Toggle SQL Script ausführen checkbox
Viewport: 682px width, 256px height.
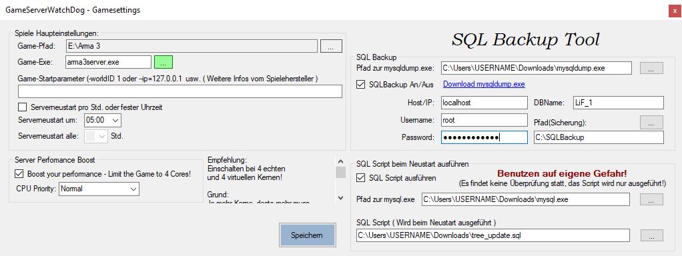pyautogui.click(x=360, y=178)
